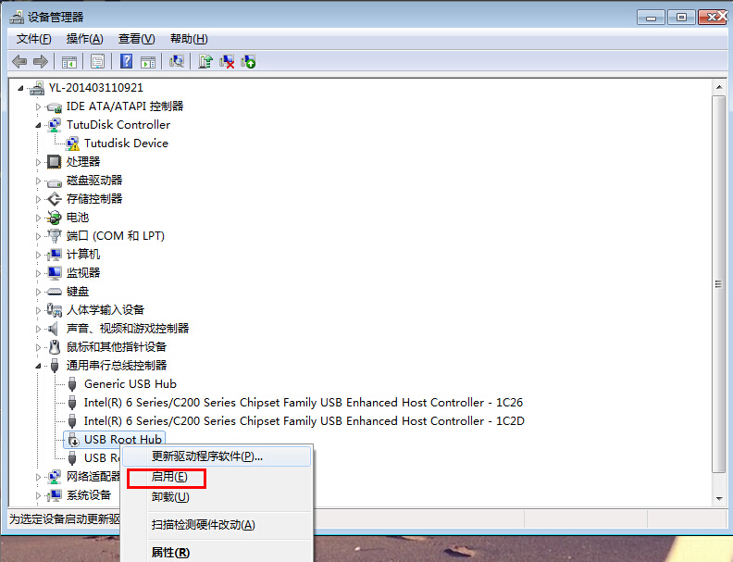Click the Enable device toolbar icon
Screen dimensions: 733x562
click(248, 61)
